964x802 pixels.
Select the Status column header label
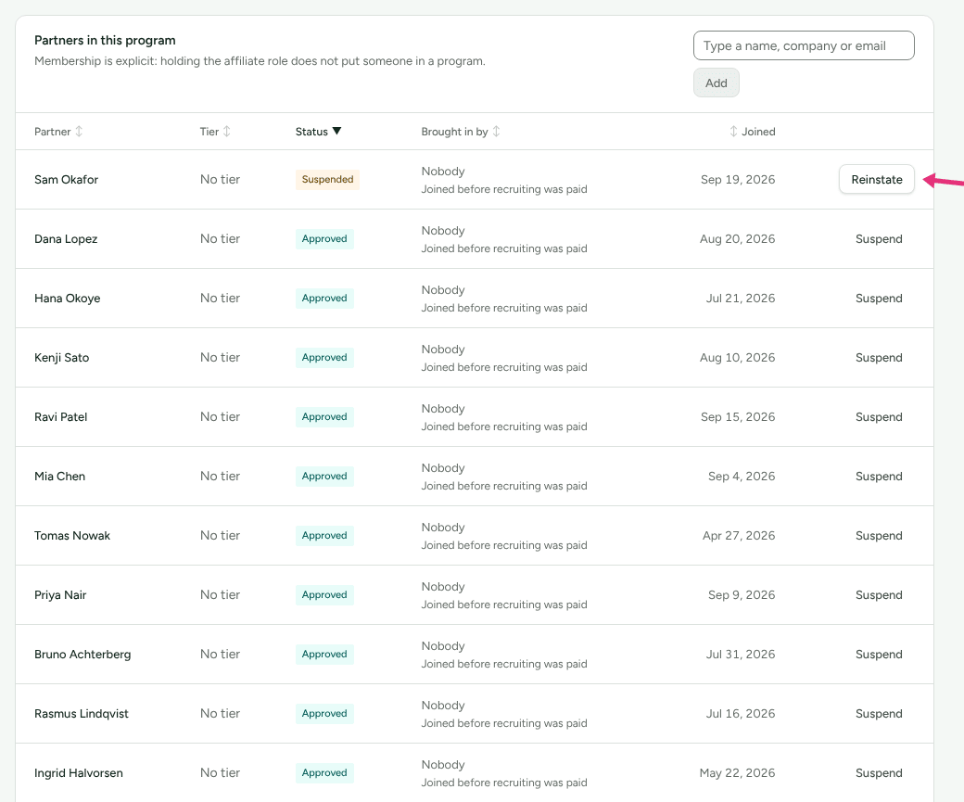tap(311, 132)
